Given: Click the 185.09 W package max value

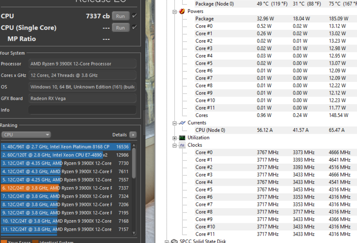Looking at the screenshot, I should coord(339,19).
